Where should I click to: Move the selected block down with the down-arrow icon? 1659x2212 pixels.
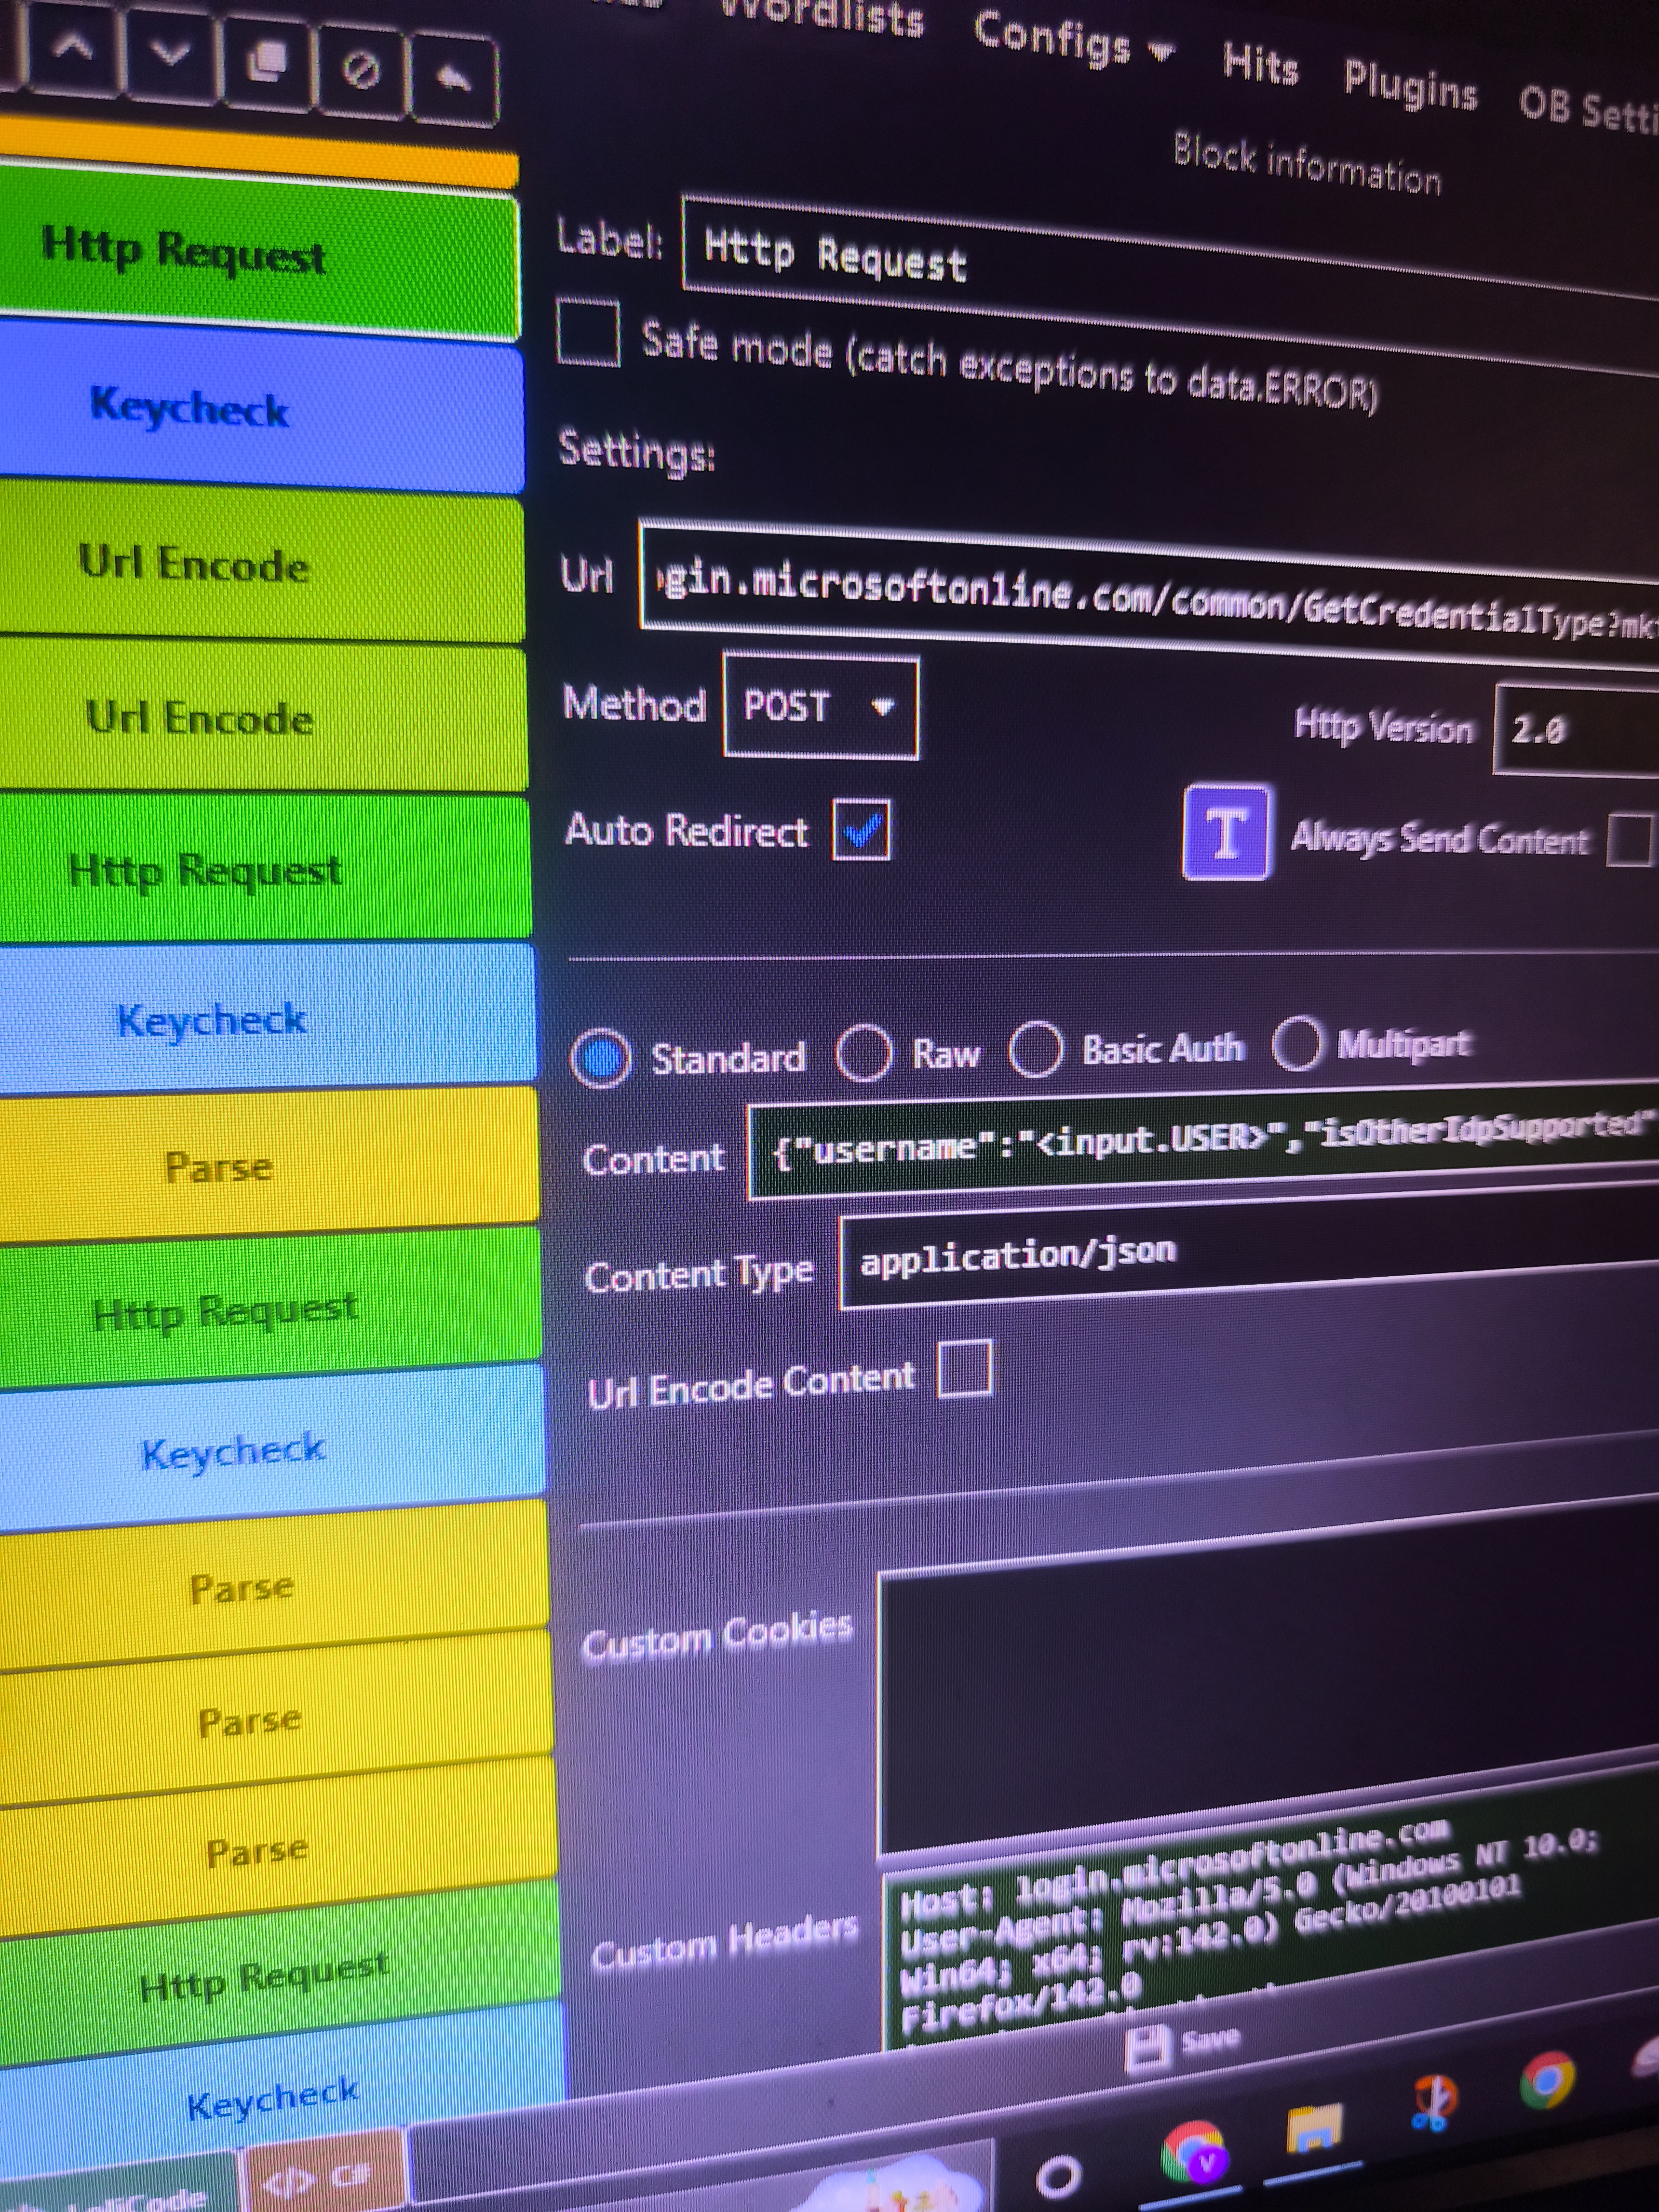point(171,55)
